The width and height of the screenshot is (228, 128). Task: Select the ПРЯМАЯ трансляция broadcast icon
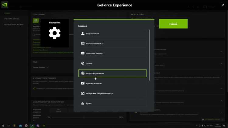click(83, 73)
